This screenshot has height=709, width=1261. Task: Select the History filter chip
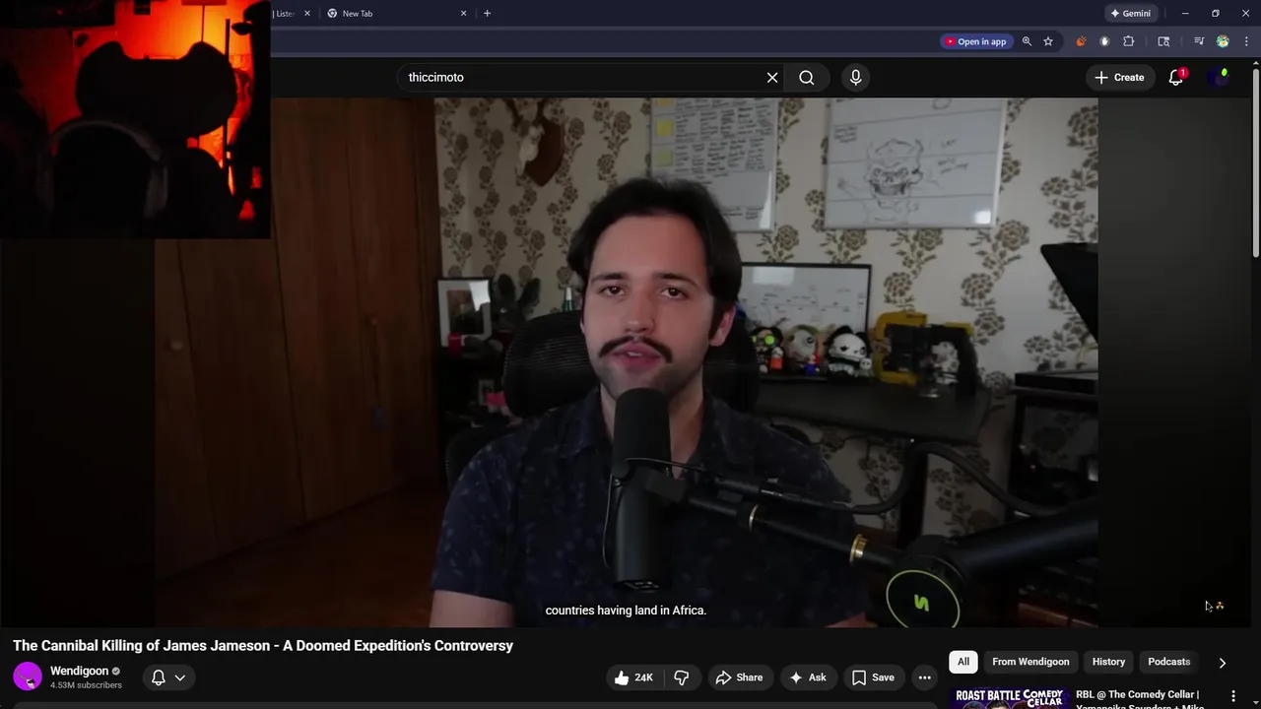[1108, 662]
